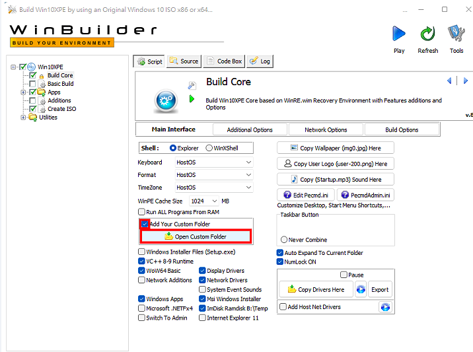Select Basic Build in the tree
This screenshot has width=473, height=352.
pos(60,84)
